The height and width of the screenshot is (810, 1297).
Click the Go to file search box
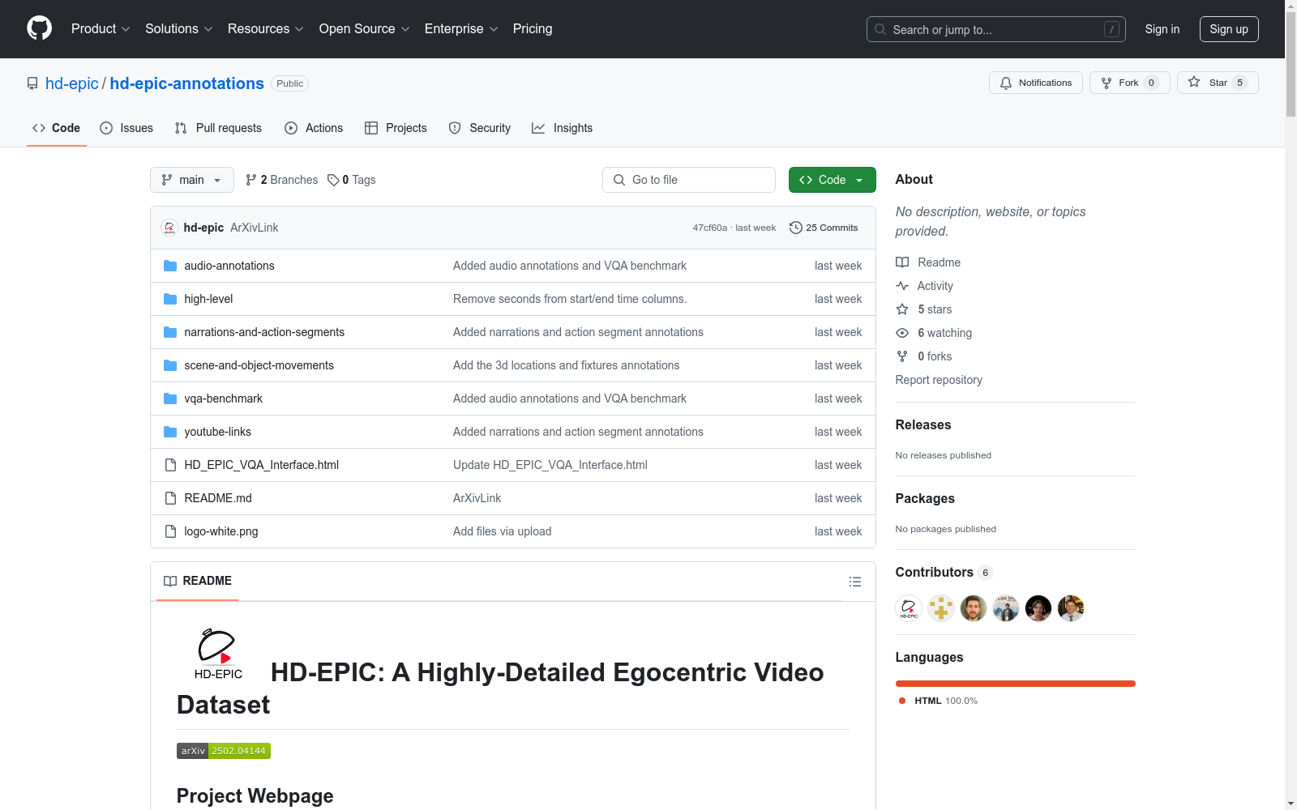pos(689,180)
